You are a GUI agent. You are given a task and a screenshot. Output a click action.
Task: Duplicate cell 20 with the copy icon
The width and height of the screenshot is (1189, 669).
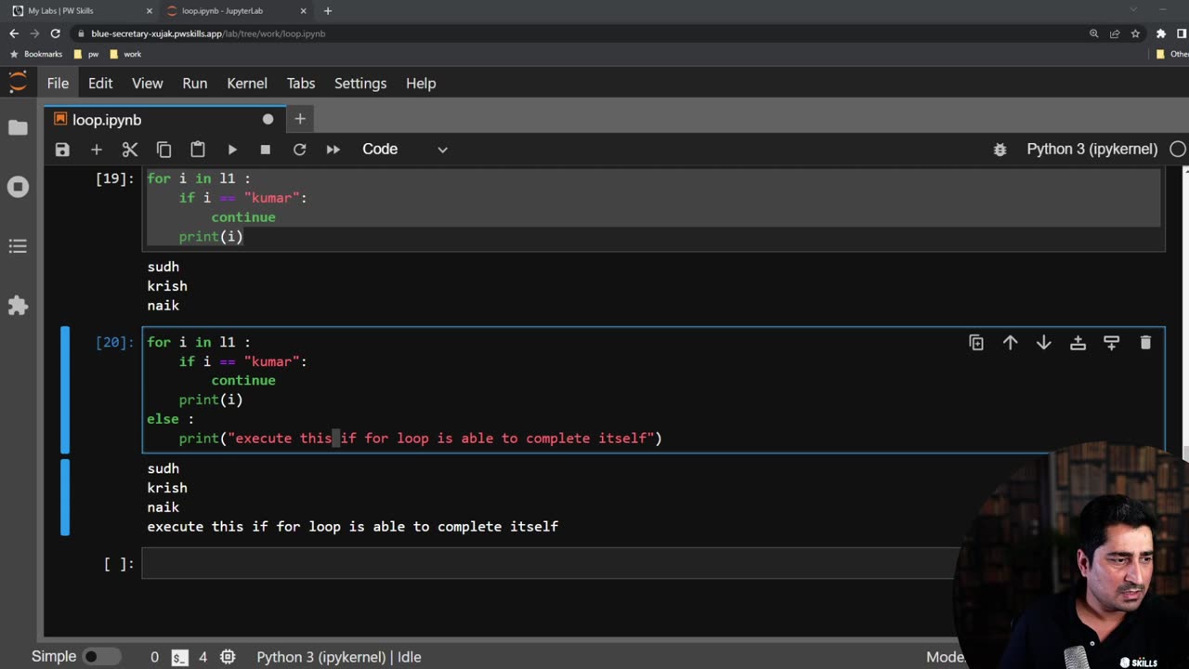pos(976,343)
